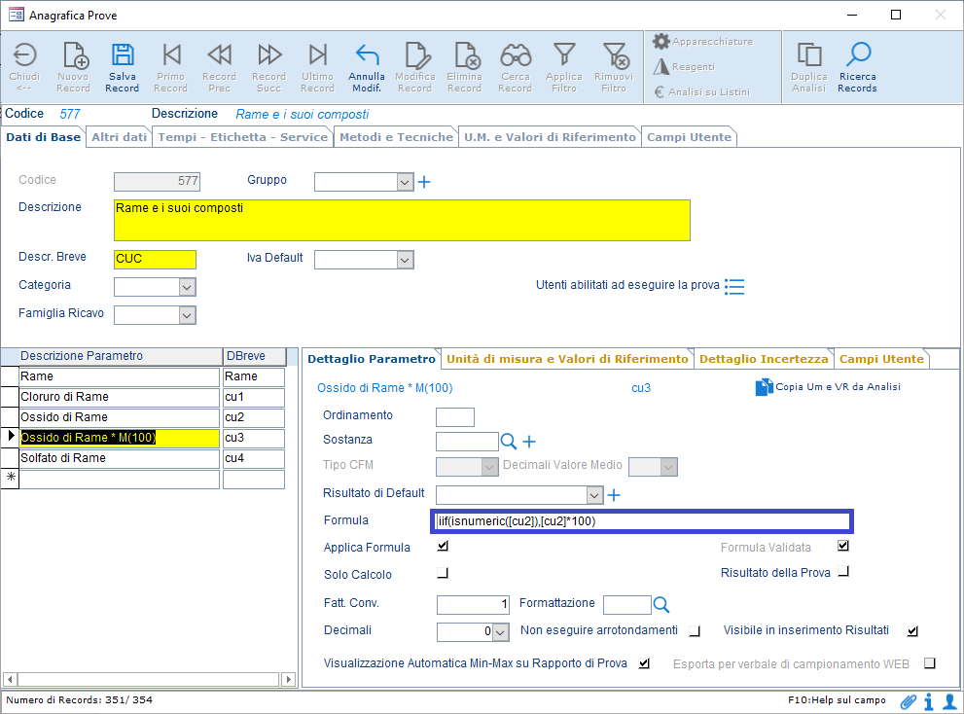Image resolution: width=964 pixels, height=714 pixels.
Task: Open the top Campi Utente tab
Action: coord(689,137)
